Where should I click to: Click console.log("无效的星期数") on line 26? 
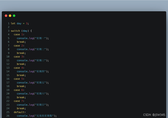tap(37, 116)
